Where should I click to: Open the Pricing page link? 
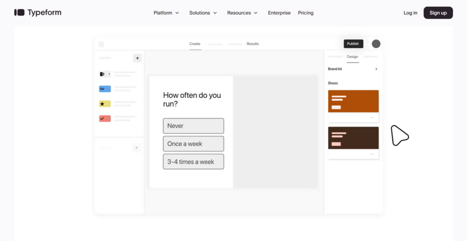pyautogui.click(x=306, y=13)
